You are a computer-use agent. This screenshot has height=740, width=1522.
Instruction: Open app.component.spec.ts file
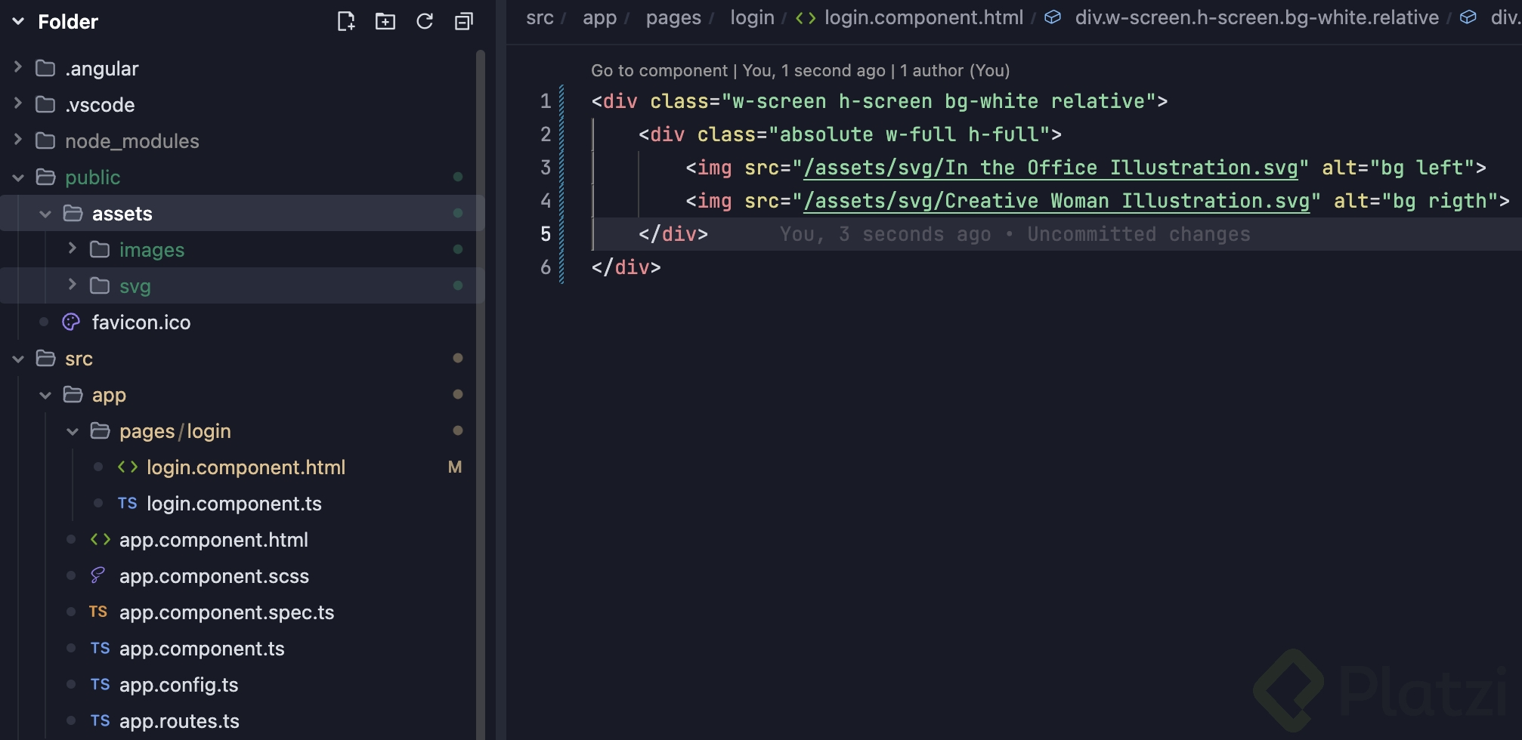[x=227, y=612]
